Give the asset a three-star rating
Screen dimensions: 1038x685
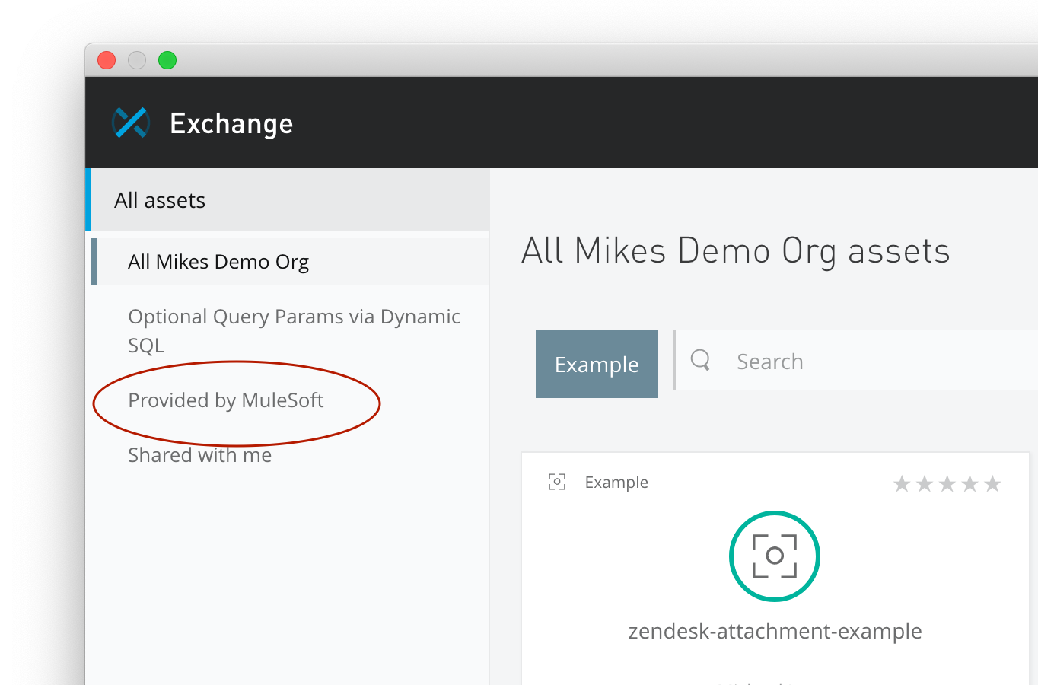pos(947,484)
